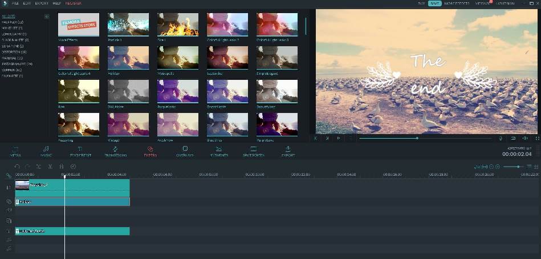Click the timeline zoom slider
541x259 pixels.
pyautogui.click(x=512, y=167)
